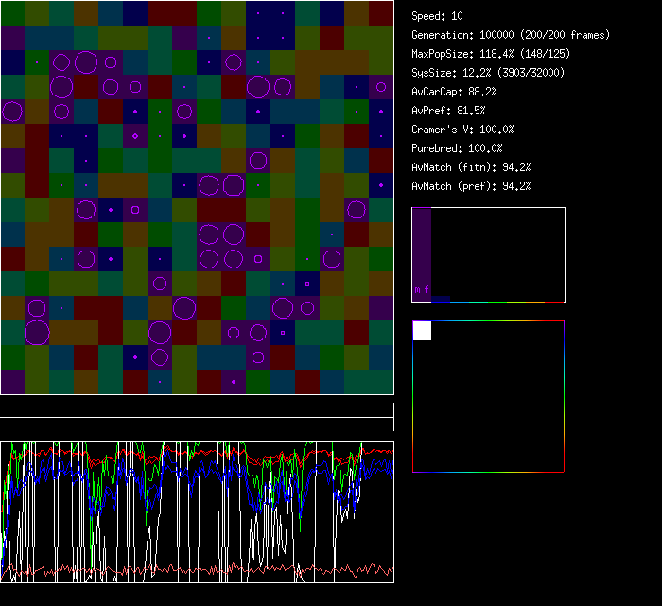662x606 pixels.
Task: Select the AvPref percentage label
Action: click(x=449, y=111)
